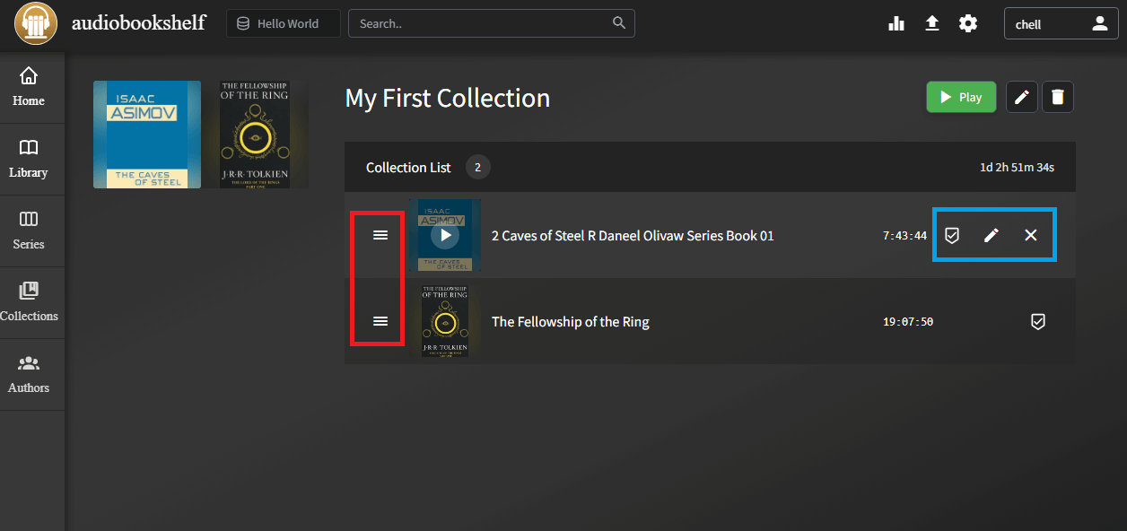
Task: Expand the Collection List header
Action: tap(408, 167)
